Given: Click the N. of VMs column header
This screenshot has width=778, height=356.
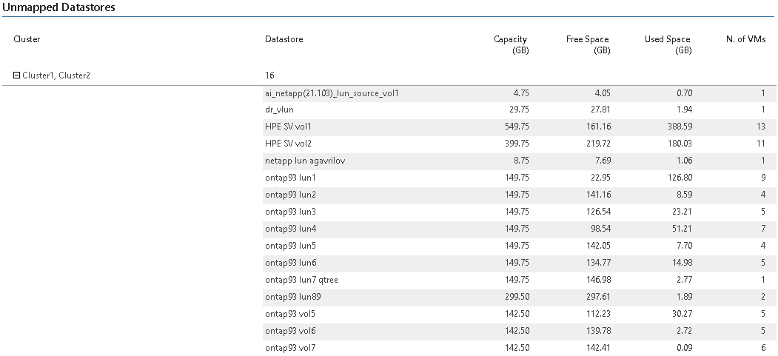Looking at the screenshot, I should pos(745,39).
